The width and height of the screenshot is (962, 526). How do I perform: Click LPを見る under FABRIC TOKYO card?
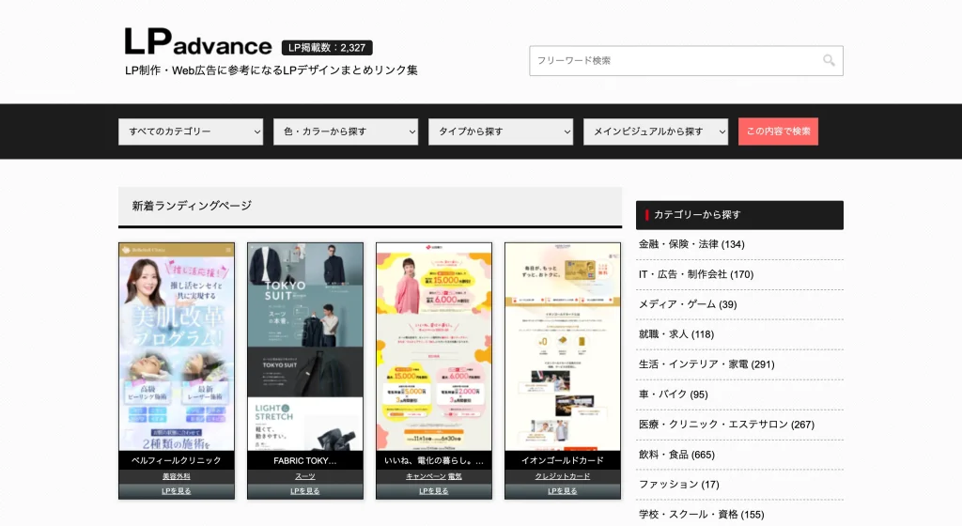point(305,491)
